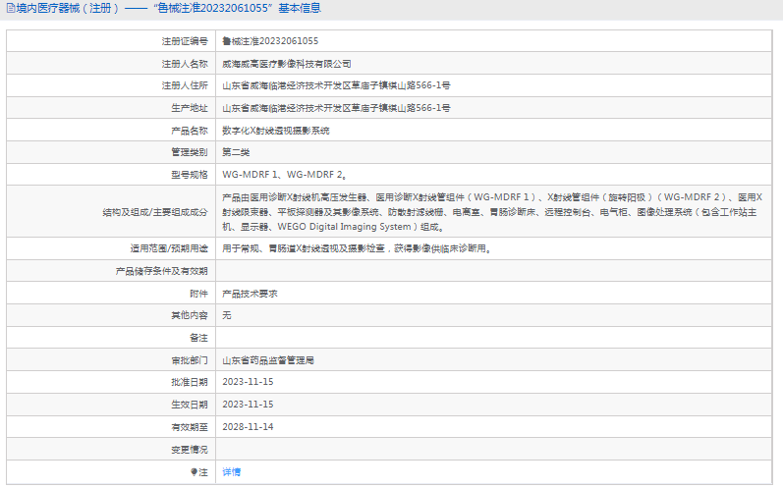Image resolution: width=783 pixels, height=488 pixels.
Task: Select registrant name 威海威高医疗影像科技有限公司
Action: coord(287,64)
